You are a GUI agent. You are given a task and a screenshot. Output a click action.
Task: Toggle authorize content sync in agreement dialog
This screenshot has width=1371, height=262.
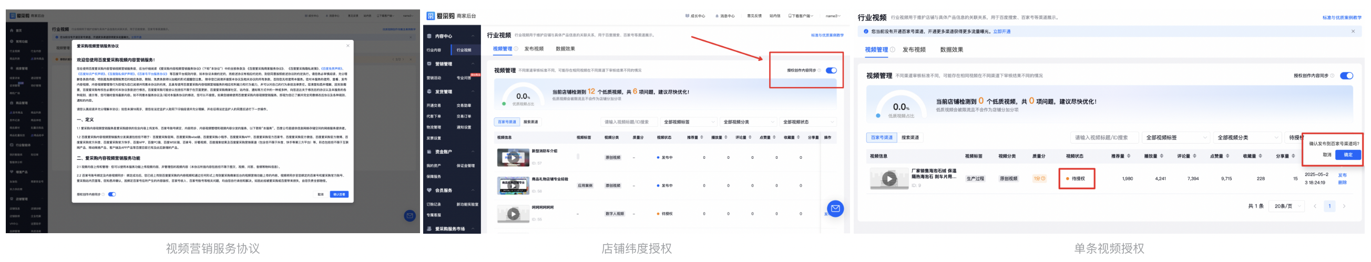(112, 194)
